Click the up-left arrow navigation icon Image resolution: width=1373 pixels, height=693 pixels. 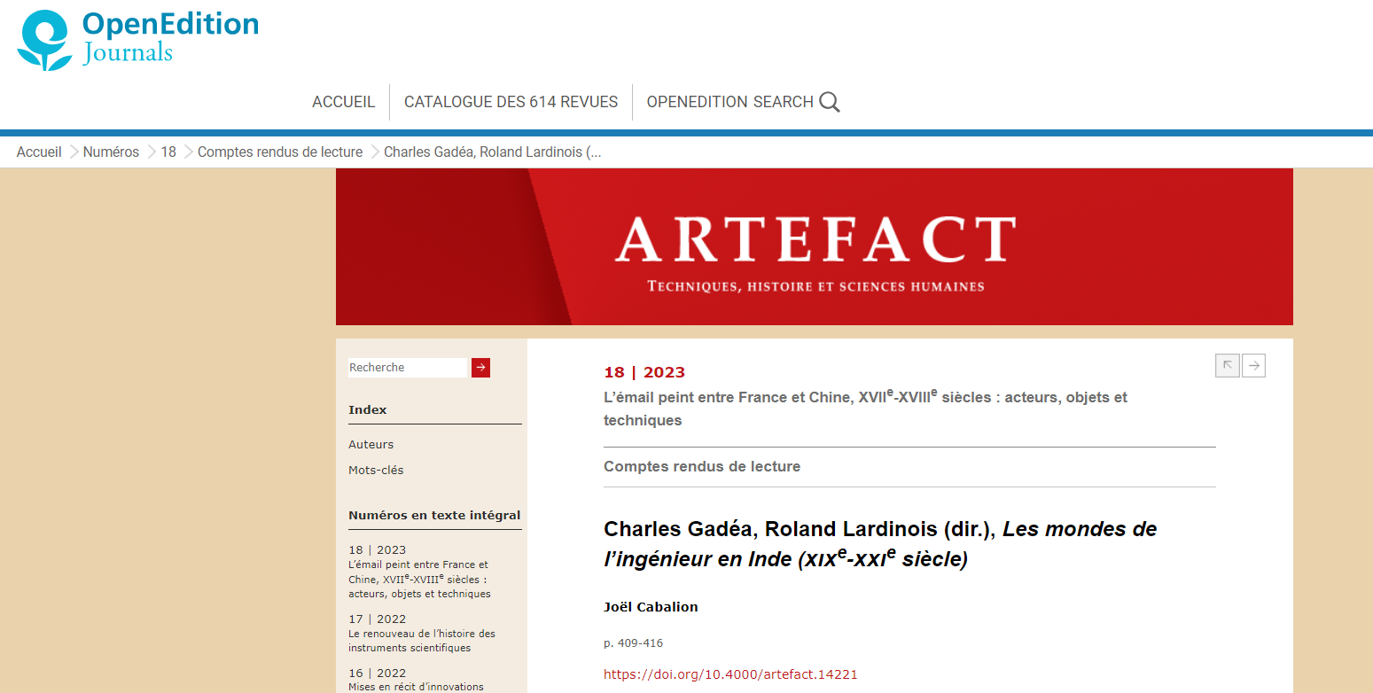[1227, 365]
